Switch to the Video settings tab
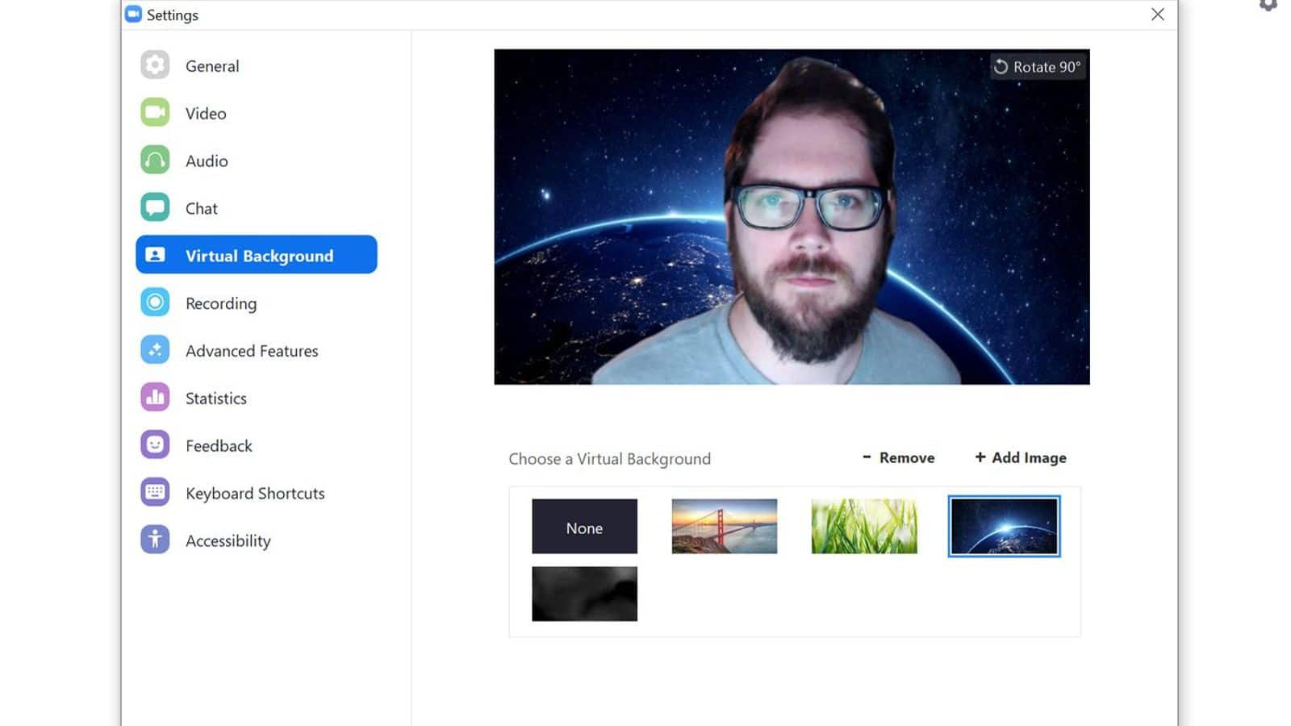Viewport: 1291px width, 726px height. pos(257,113)
